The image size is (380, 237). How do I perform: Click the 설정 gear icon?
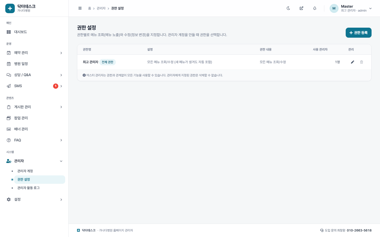[9, 199]
